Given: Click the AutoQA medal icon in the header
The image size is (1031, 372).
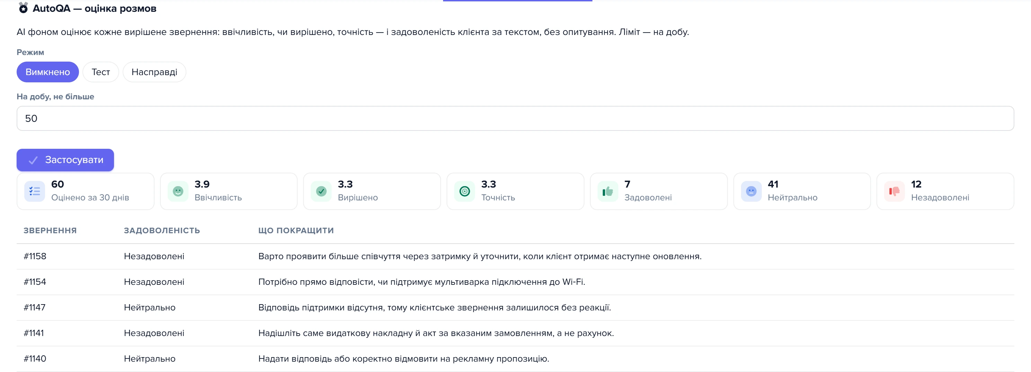Looking at the screenshot, I should click(23, 8).
